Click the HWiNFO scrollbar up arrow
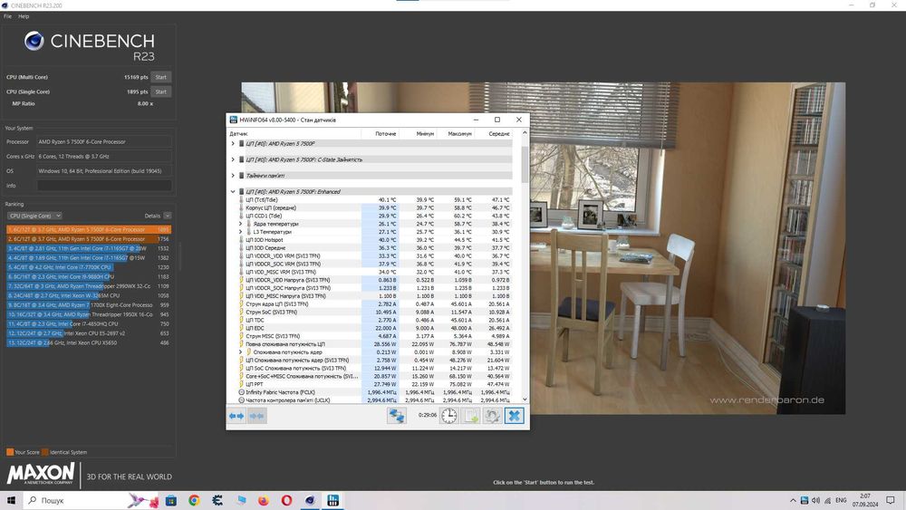 pyautogui.click(x=525, y=133)
